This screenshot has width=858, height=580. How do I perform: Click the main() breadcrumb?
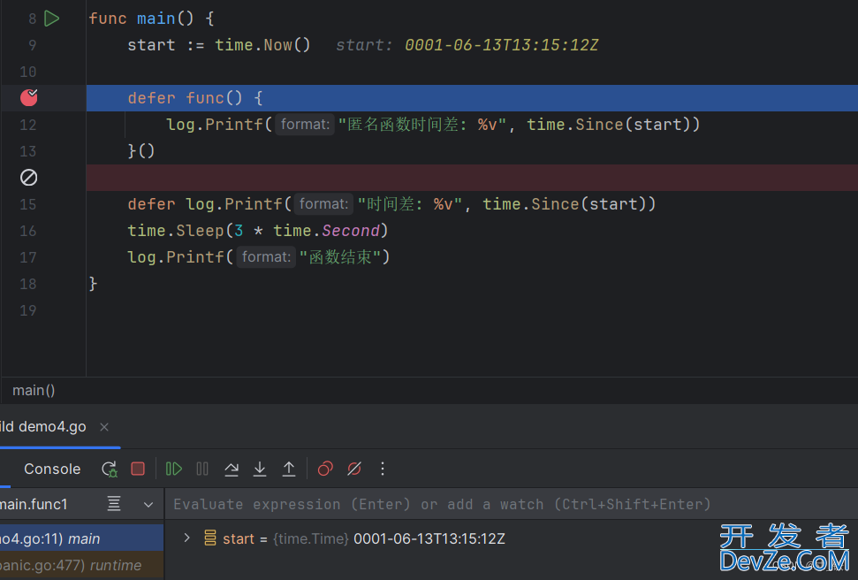(x=34, y=391)
